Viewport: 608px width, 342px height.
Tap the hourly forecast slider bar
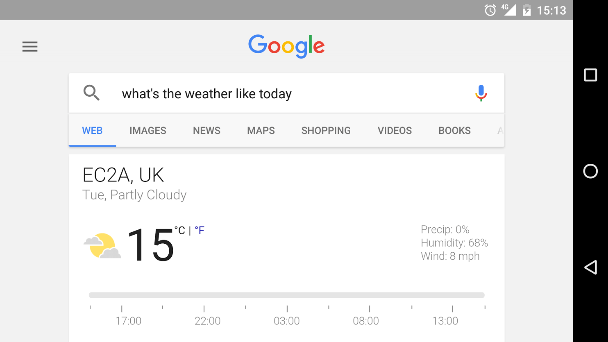[287, 294]
